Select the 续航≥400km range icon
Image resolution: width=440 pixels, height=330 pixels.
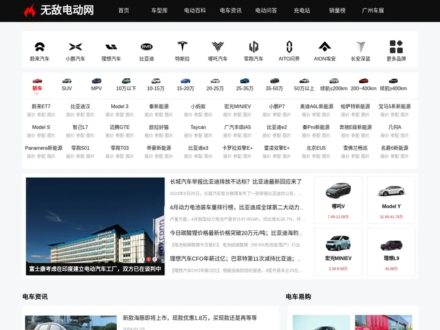[394, 81]
